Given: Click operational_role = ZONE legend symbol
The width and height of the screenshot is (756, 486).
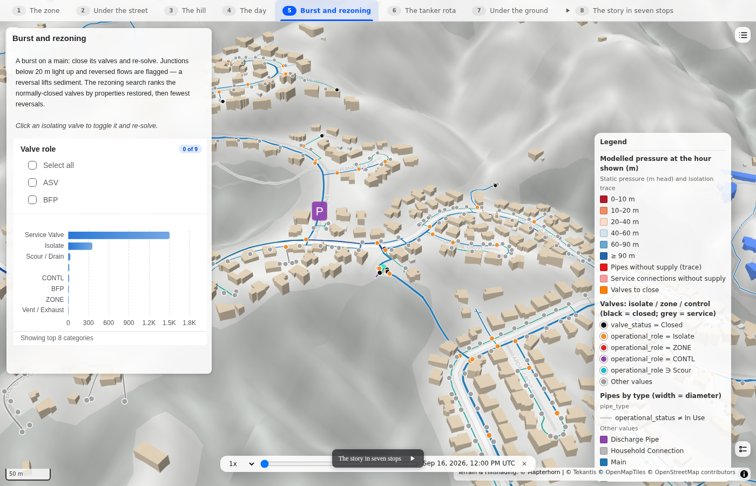Looking at the screenshot, I should 604,348.
